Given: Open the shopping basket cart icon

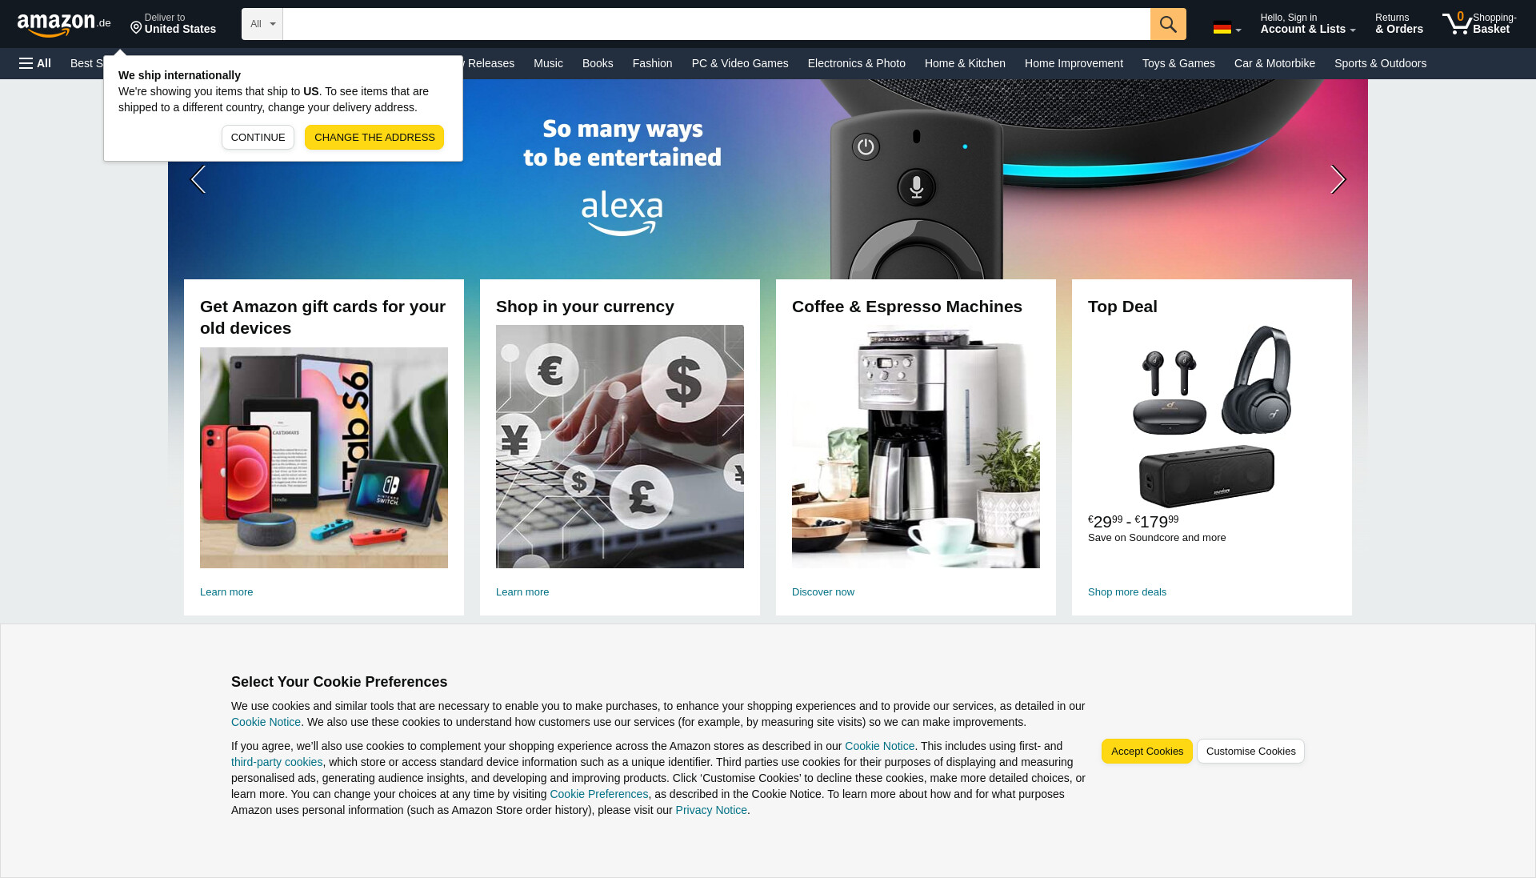Looking at the screenshot, I should [1456, 23].
